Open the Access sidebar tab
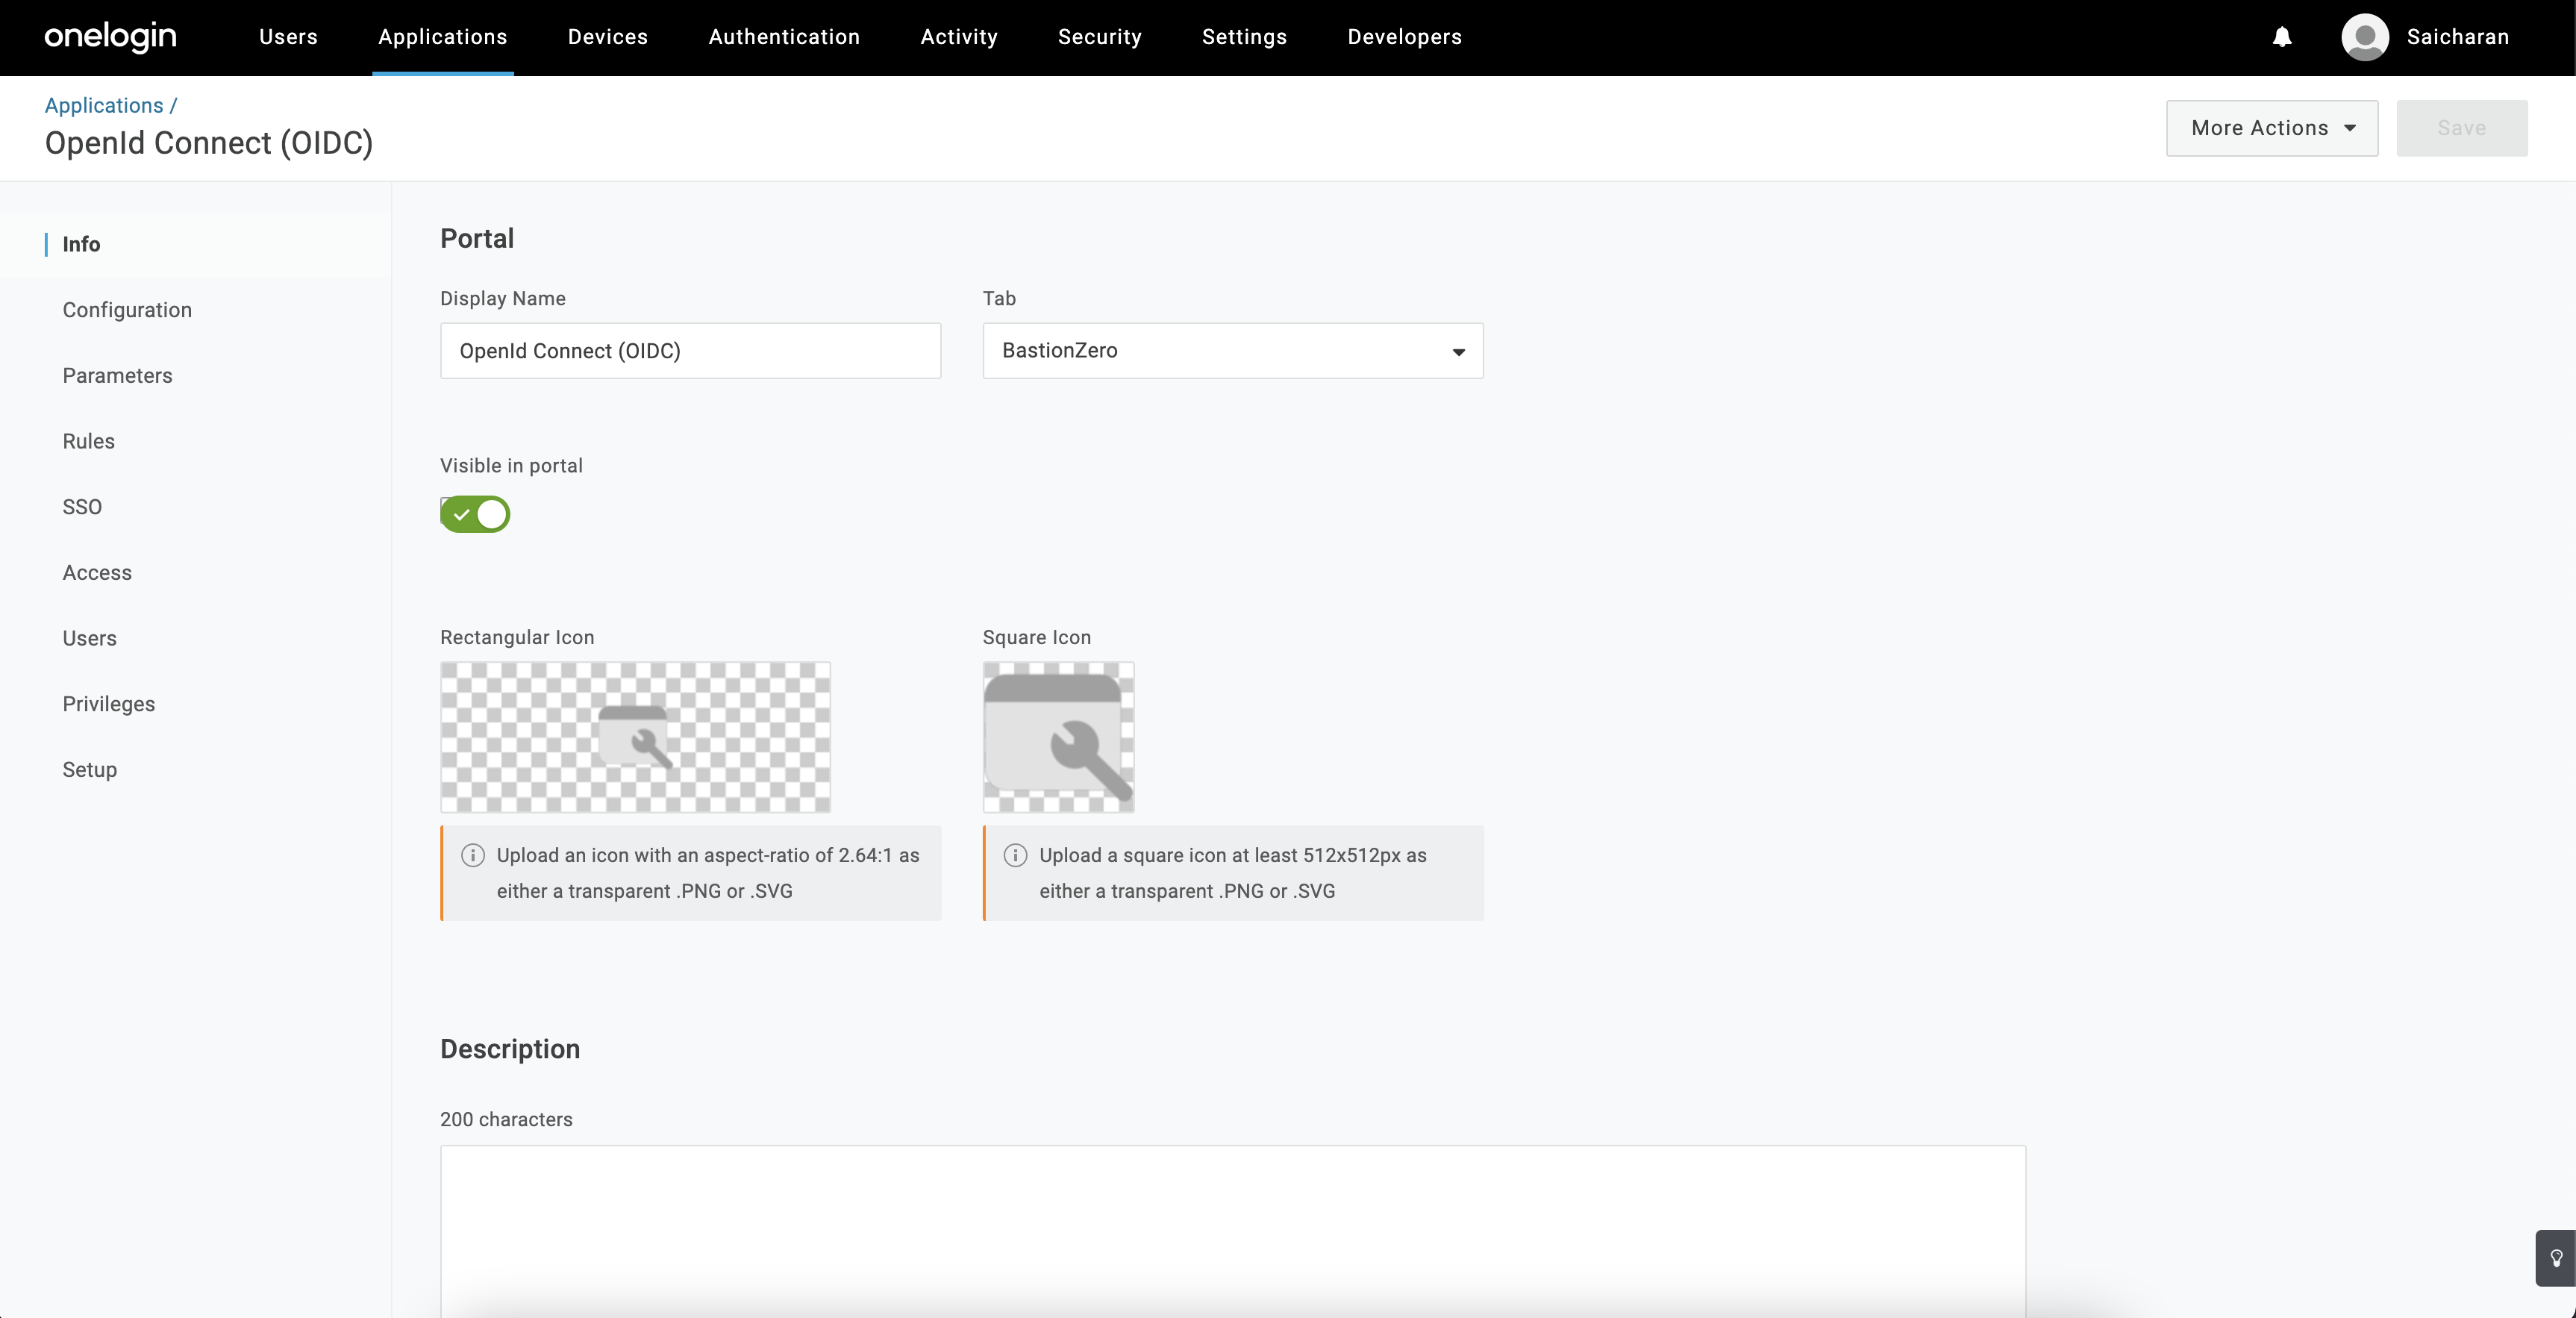The image size is (2576, 1318). click(x=97, y=573)
